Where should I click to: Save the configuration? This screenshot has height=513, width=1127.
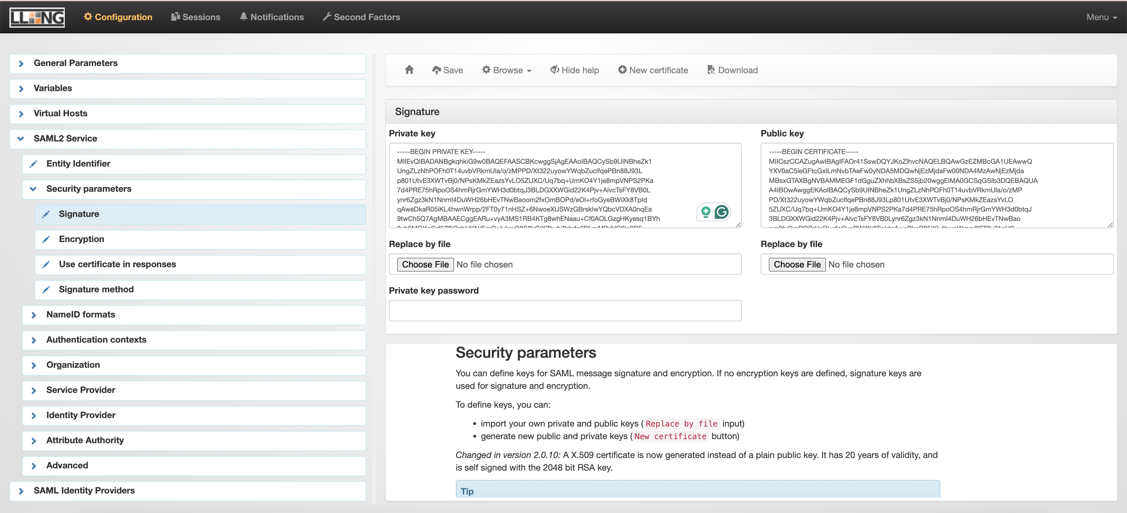click(447, 70)
